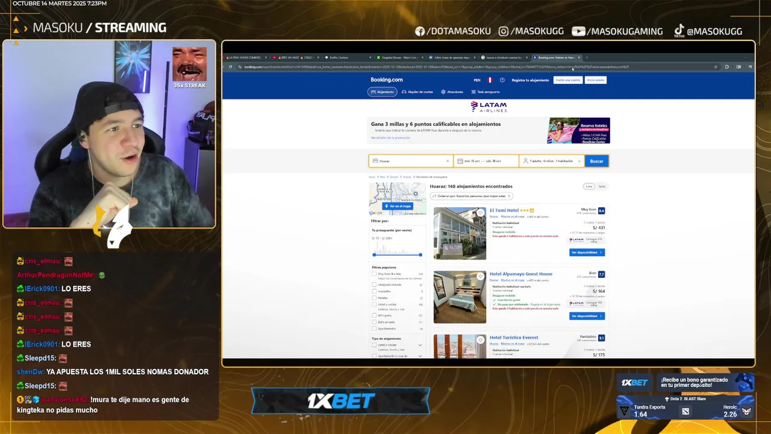Clear destination with the X icon

tap(448, 161)
